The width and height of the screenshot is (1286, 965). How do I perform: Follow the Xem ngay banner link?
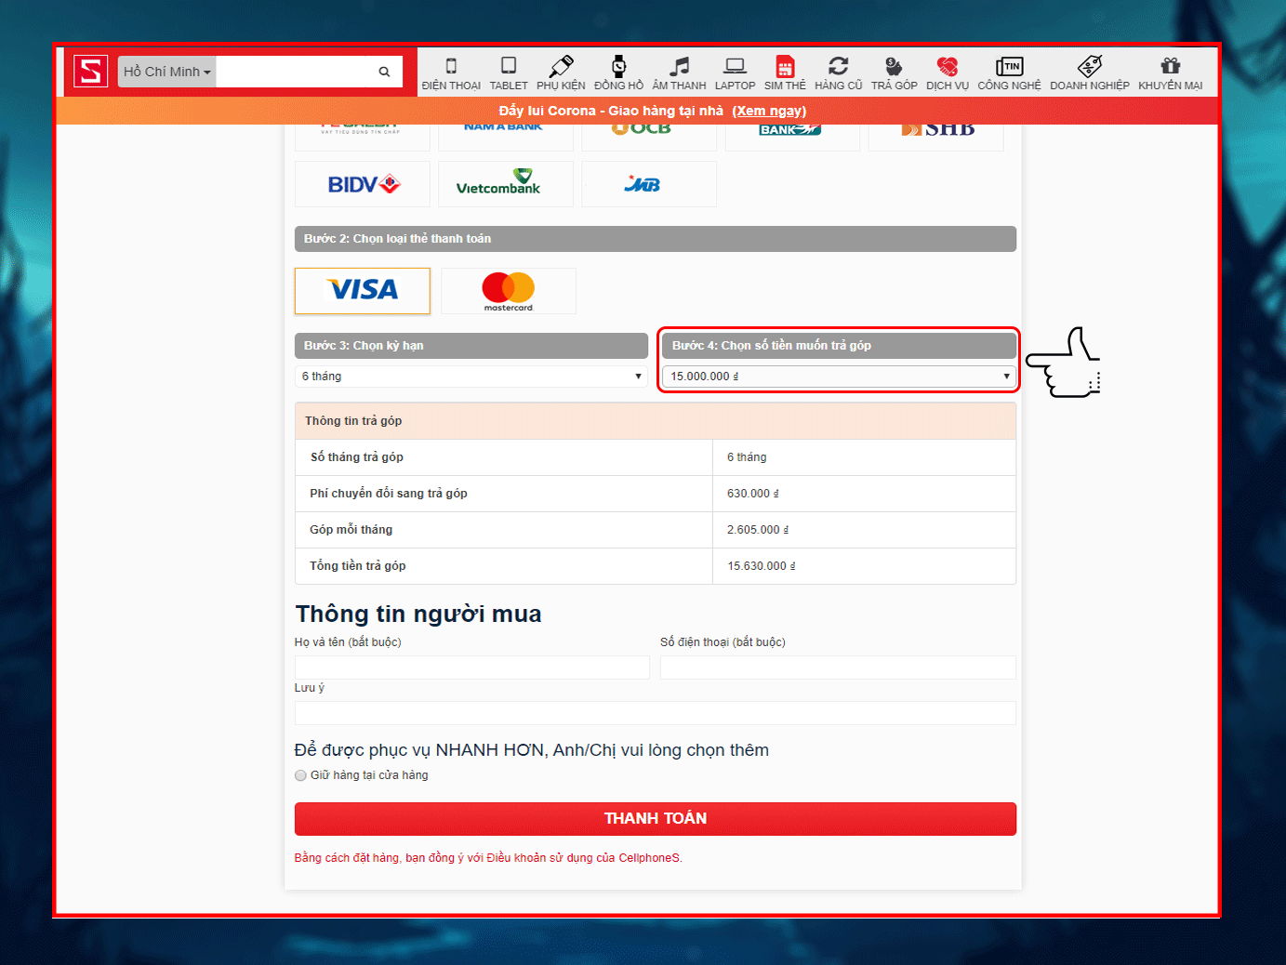click(x=769, y=111)
